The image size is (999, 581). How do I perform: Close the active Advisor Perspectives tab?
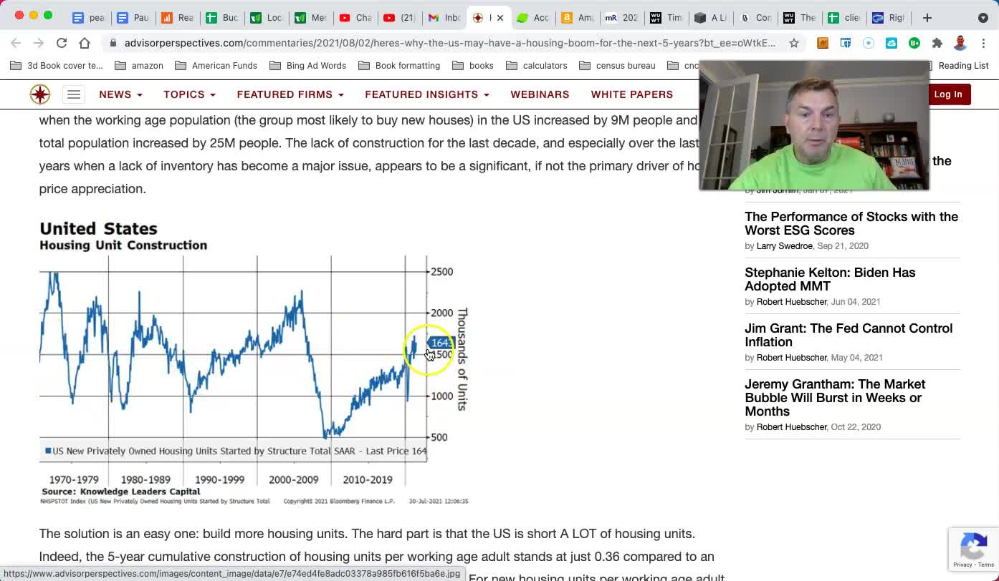[500, 17]
